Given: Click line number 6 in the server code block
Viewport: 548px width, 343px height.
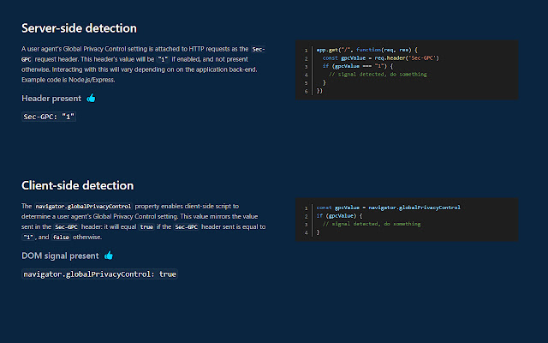Looking at the screenshot, I should pyautogui.click(x=306, y=90).
